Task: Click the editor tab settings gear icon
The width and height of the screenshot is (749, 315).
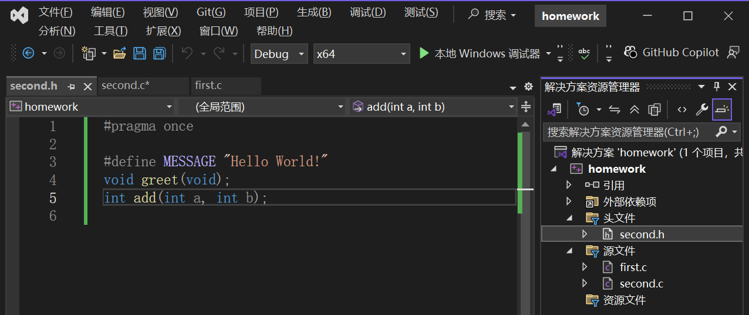Action: tap(528, 87)
